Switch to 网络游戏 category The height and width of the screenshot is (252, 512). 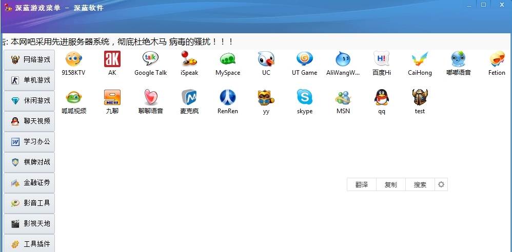point(29,59)
